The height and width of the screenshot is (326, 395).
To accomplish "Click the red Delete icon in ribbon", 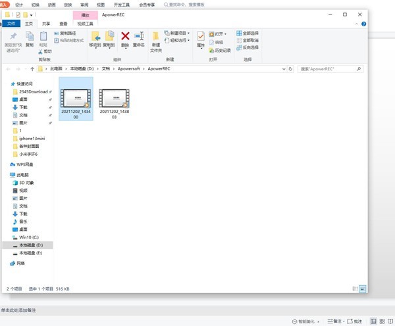I will pyautogui.click(x=125, y=36).
